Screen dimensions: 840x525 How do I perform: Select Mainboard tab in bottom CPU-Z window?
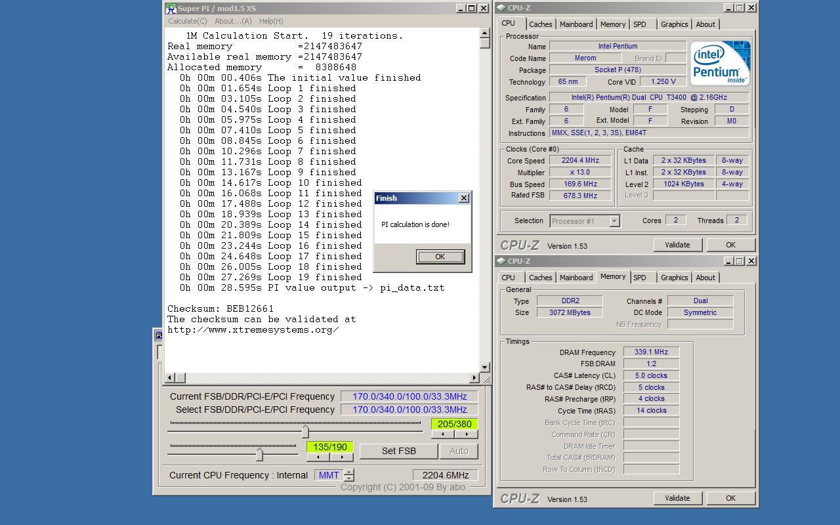point(576,278)
